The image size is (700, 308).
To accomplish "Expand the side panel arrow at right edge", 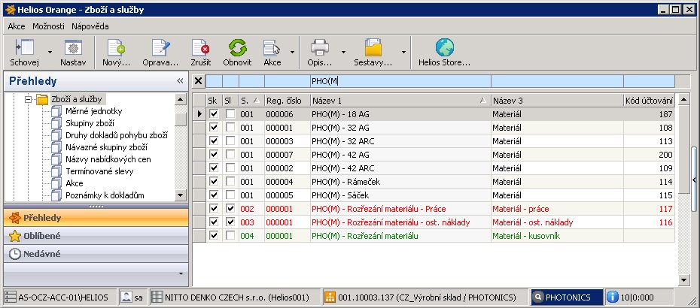I will point(694,180).
